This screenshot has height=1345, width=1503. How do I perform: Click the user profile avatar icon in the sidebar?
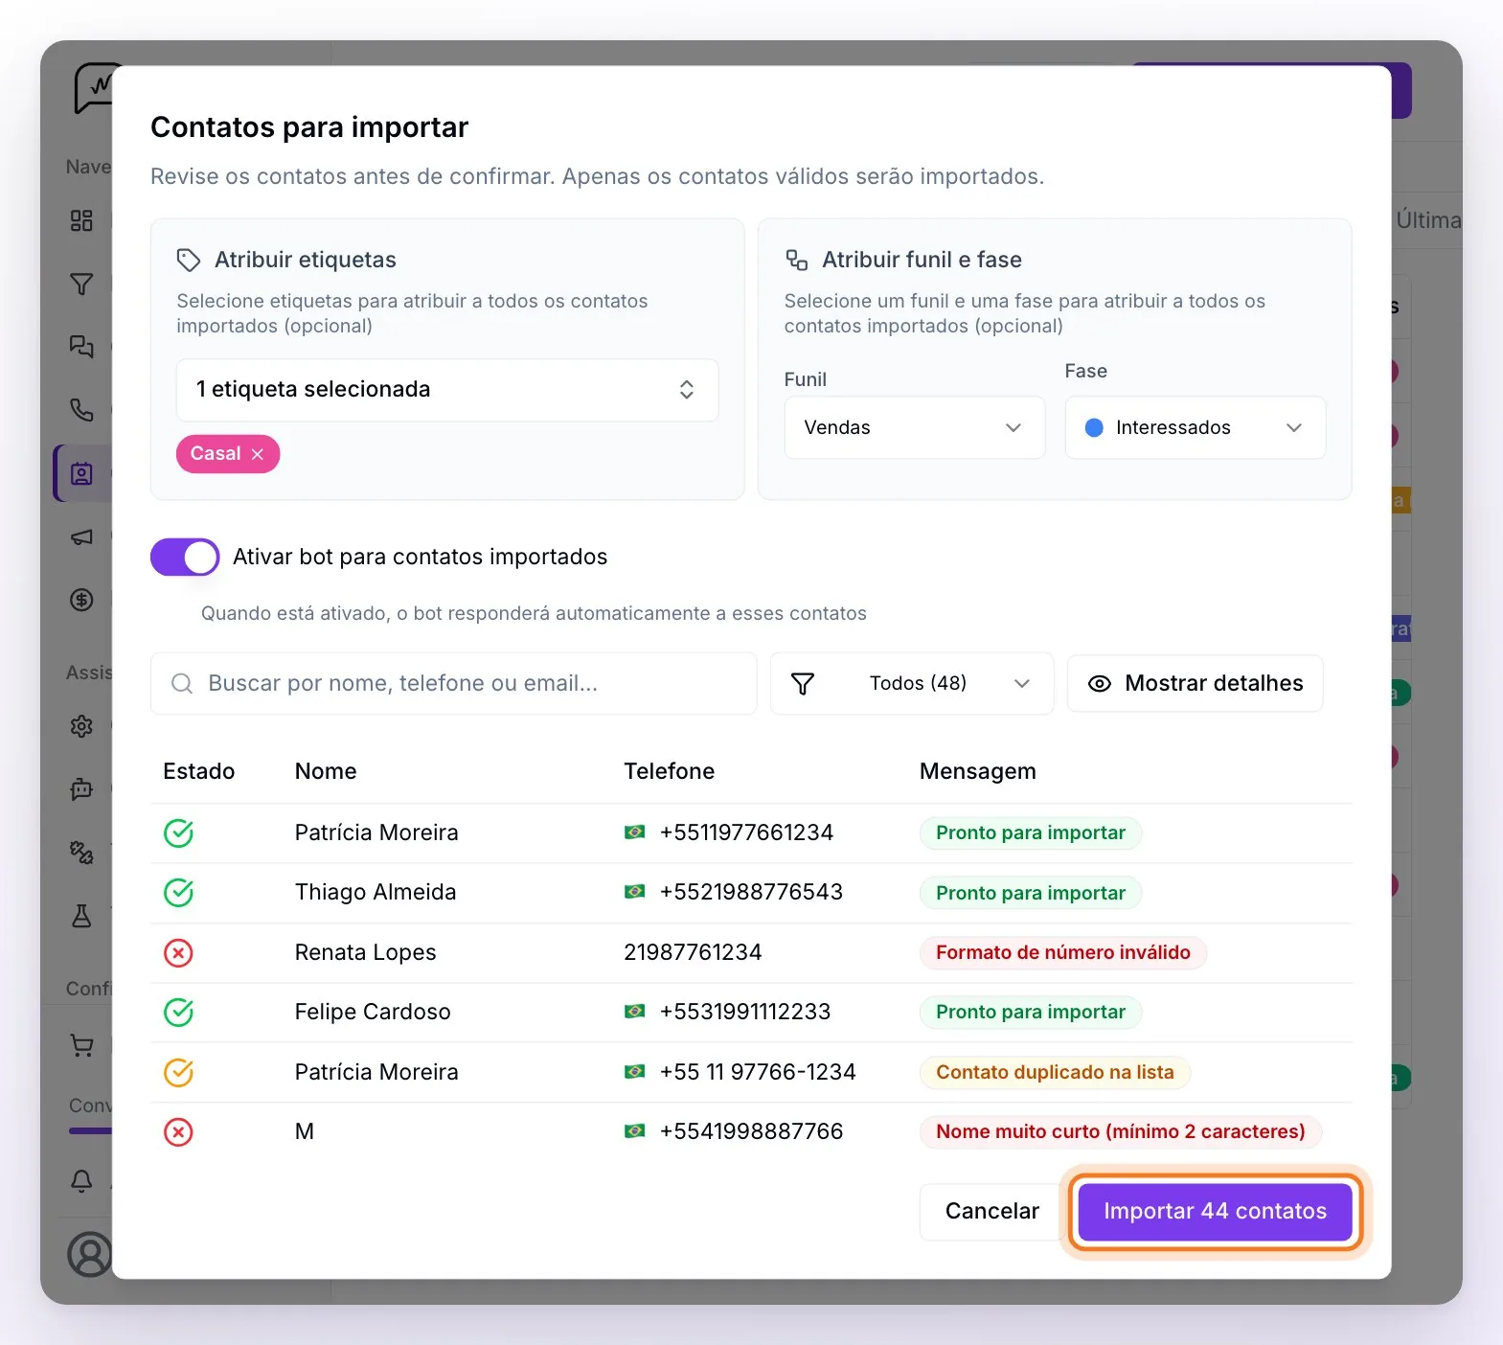click(90, 1254)
